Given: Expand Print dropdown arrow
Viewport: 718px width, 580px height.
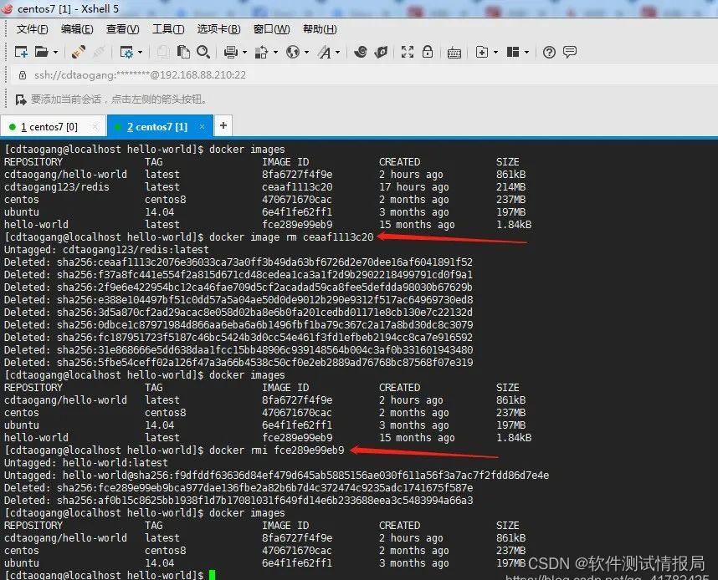Looking at the screenshot, I should tap(244, 53).
